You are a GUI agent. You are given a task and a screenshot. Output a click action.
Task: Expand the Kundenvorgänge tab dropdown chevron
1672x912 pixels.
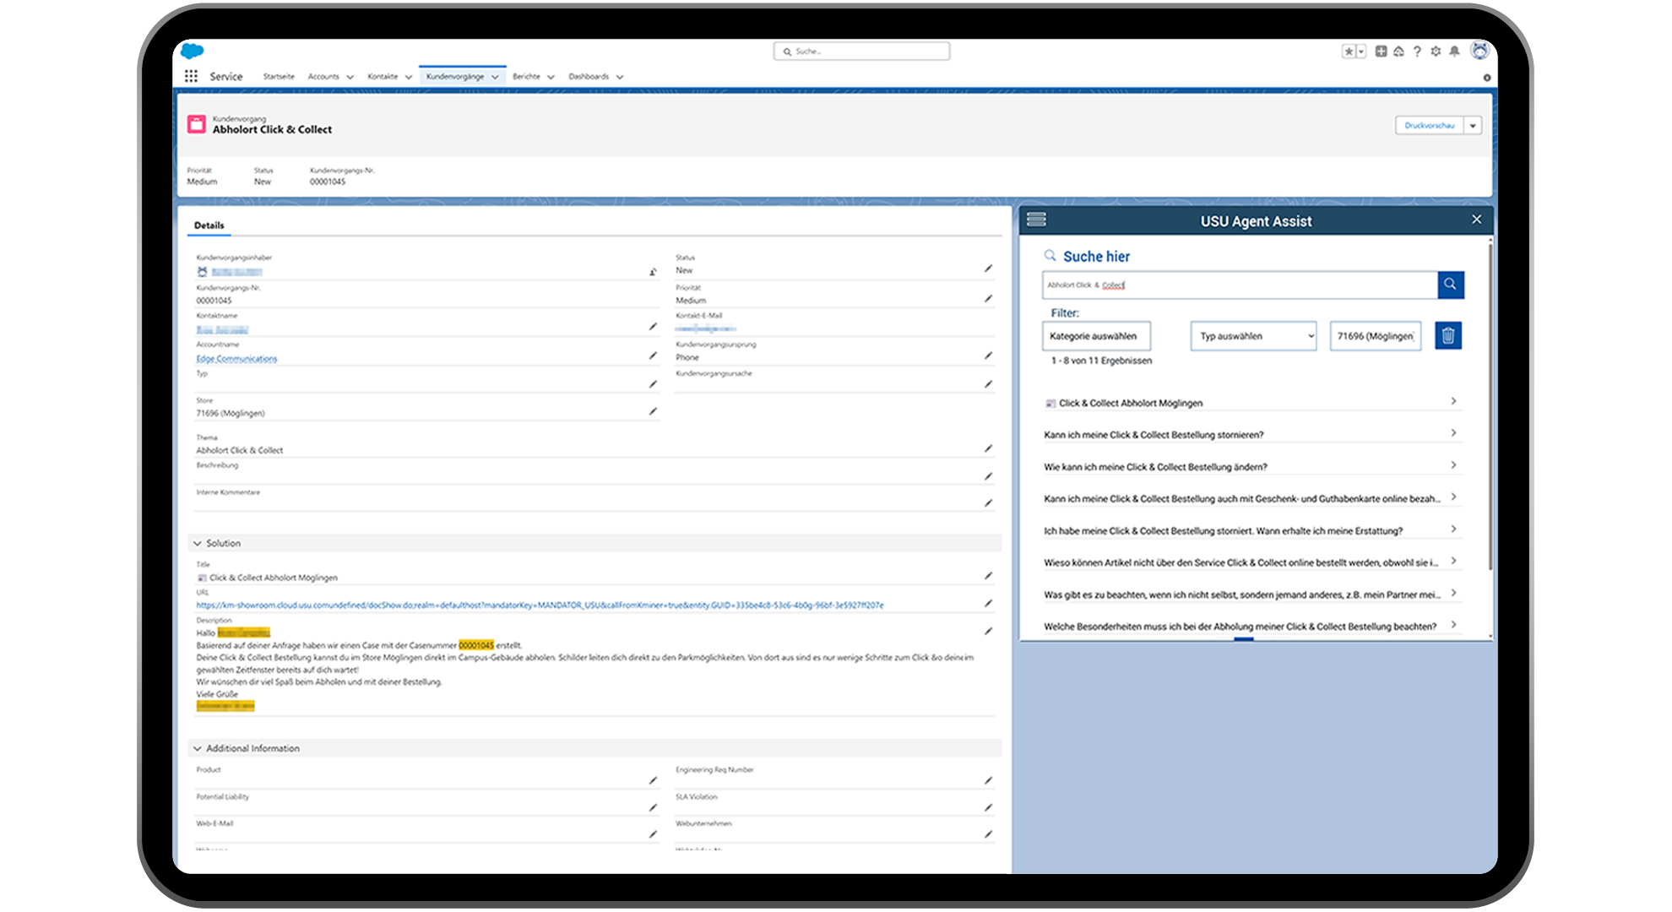point(495,77)
